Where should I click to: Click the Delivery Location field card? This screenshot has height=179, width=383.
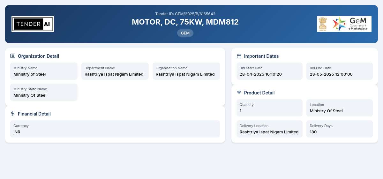[269, 129]
